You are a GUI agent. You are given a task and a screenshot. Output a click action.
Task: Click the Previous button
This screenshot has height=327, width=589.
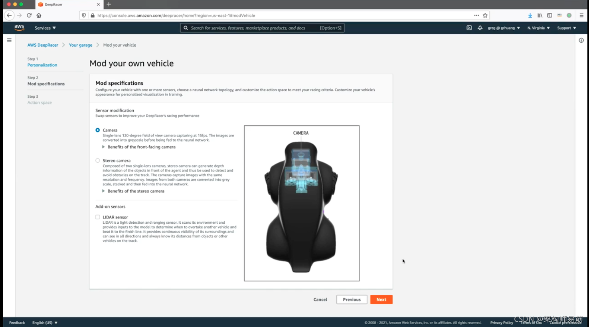coord(352,299)
